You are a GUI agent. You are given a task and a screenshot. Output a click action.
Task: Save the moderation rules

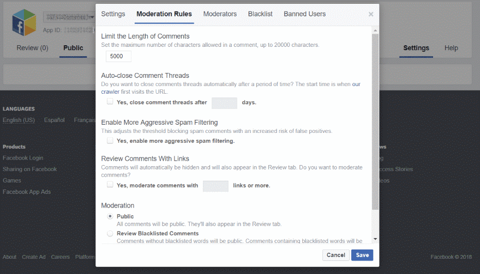[x=362, y=255]
